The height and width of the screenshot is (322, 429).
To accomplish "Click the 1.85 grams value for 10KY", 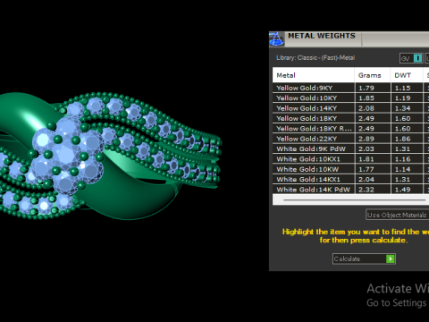I will click(x=366, y=98).
